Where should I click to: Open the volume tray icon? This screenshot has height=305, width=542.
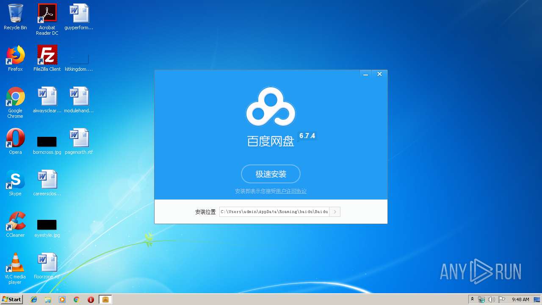(492, 299)
